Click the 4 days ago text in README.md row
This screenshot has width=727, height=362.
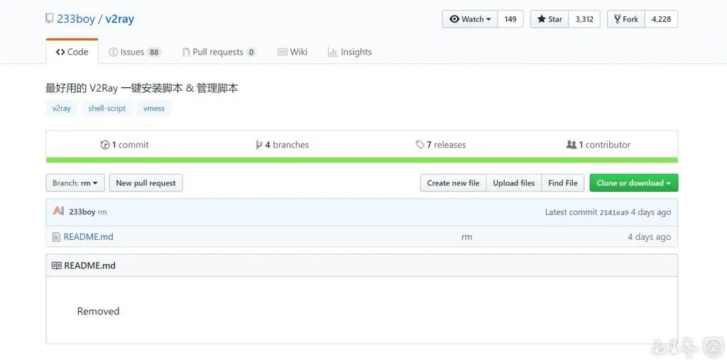pos(649,237)
